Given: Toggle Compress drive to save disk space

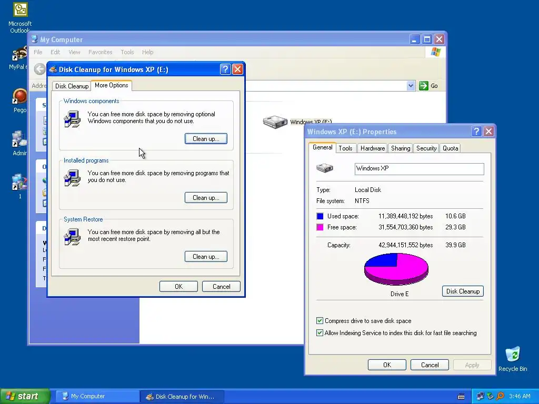Looking at the screenshot, I should 320,320.
